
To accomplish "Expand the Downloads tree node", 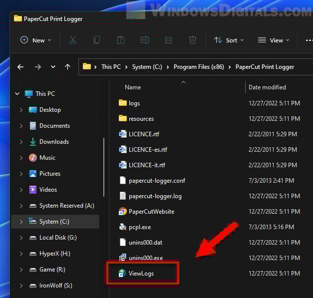I will 21,142.
